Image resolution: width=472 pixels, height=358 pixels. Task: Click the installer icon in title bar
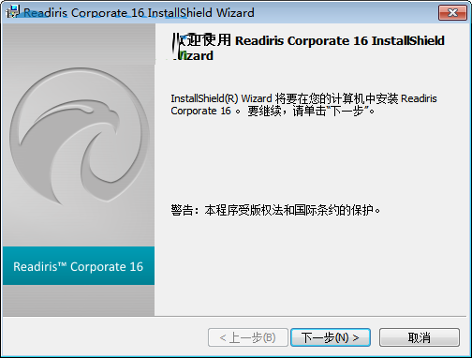(12, 12)
